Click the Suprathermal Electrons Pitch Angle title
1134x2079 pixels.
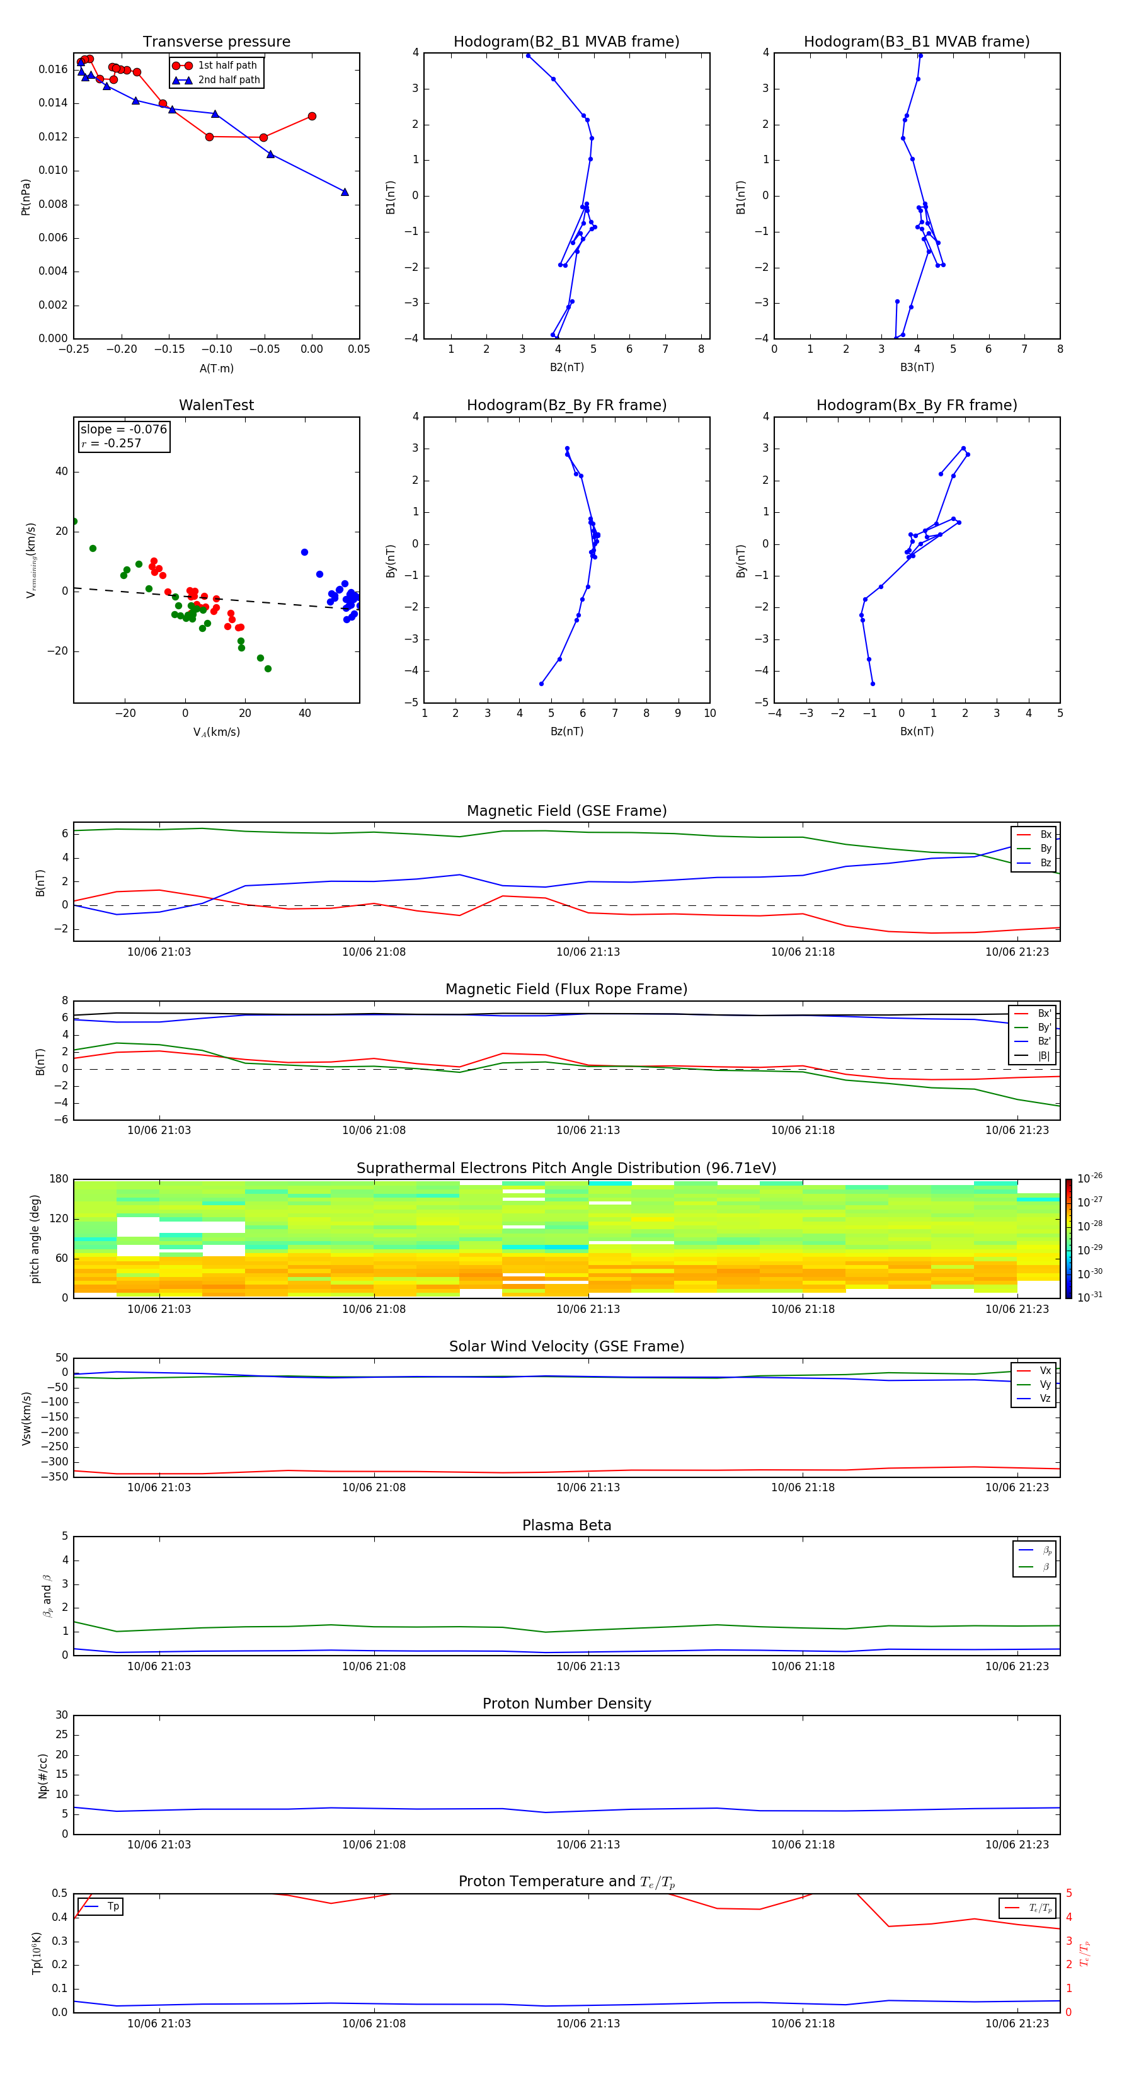click(566, 1168)
